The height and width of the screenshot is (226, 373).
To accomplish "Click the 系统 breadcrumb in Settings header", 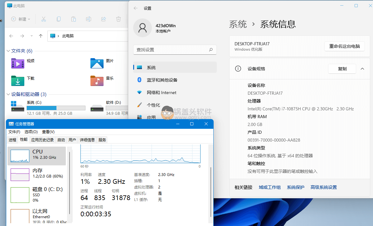I will (238, 24).
